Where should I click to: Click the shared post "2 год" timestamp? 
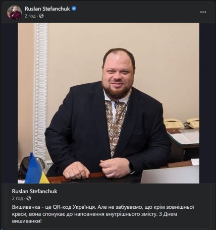17,198
